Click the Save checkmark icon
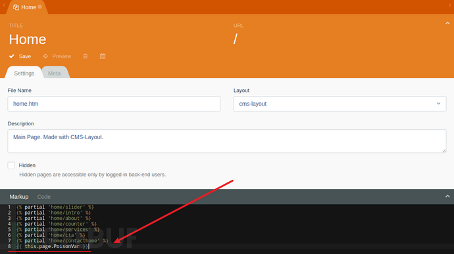Screen dimensions: 454x254 [12, 56]
